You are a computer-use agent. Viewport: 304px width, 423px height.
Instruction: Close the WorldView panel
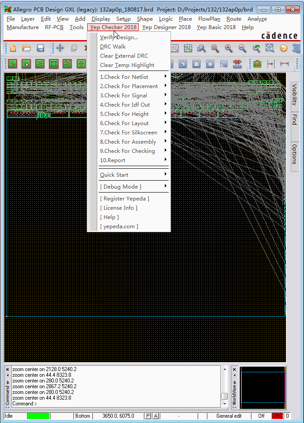tap(234, 369)
